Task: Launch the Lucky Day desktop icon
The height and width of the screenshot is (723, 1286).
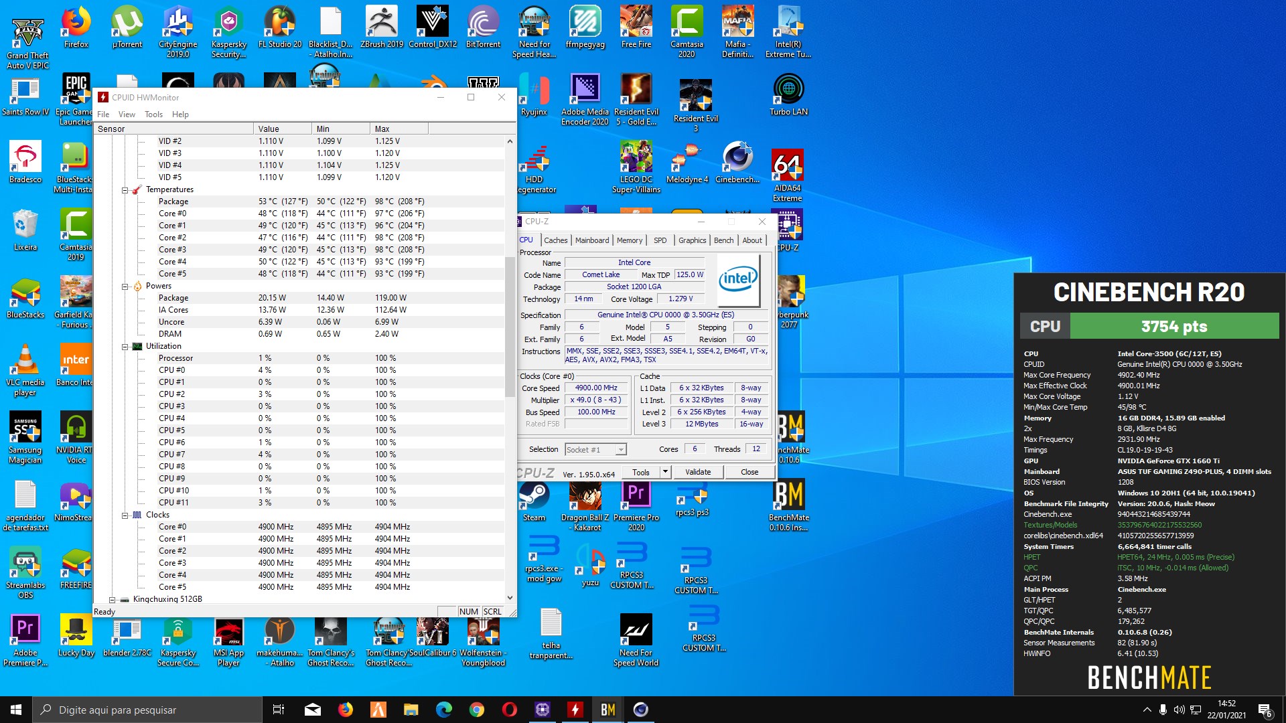Action: tap(76, 636)
